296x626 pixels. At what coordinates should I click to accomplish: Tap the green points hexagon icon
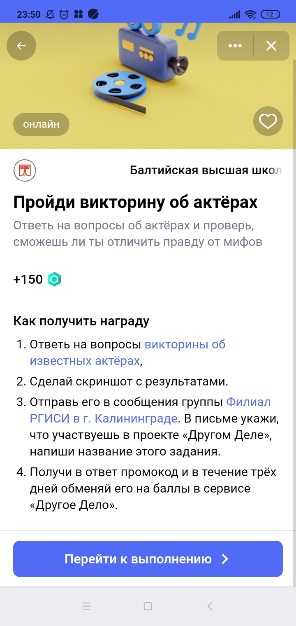coord(54,280)
